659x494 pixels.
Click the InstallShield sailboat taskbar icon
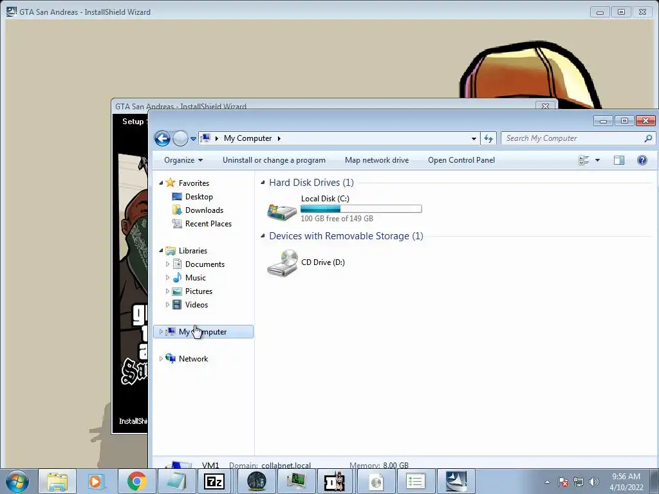click(x=456, y=481)
